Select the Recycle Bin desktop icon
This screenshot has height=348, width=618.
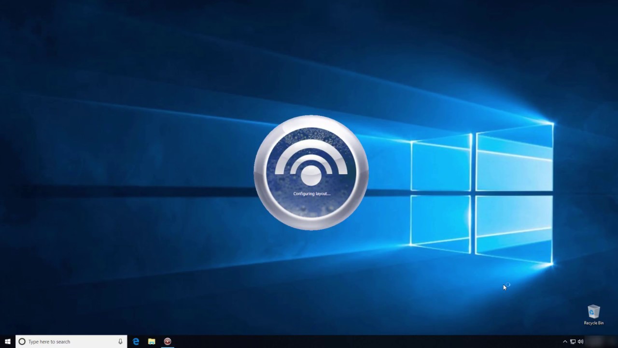coord(593,315)
